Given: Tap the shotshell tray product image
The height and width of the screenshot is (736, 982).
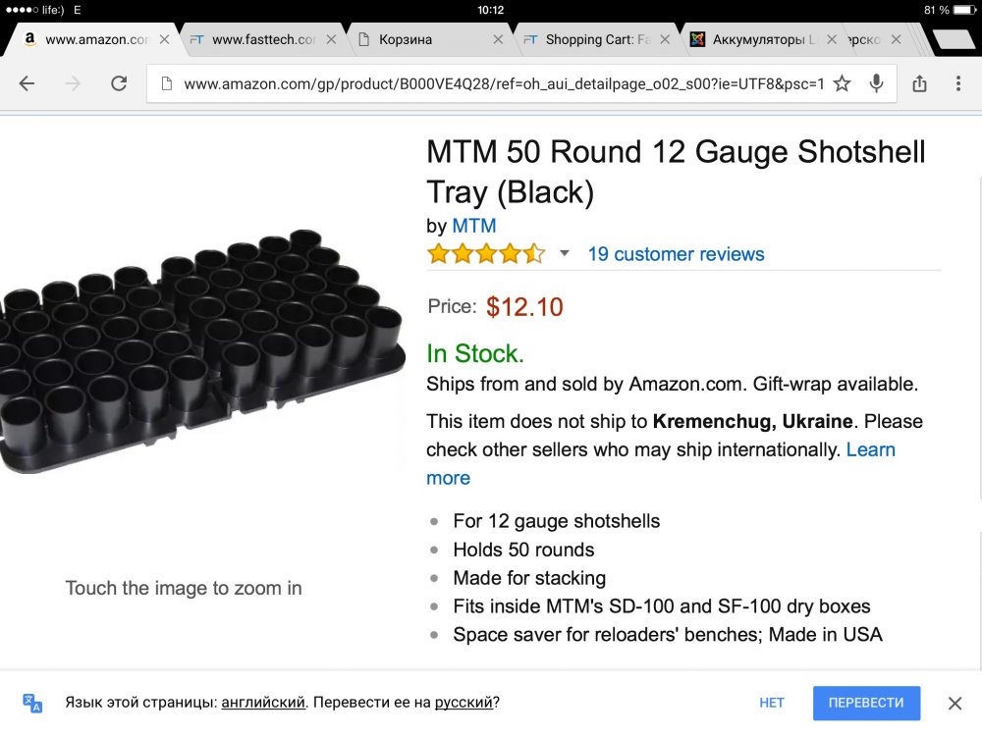Looking at the screenshot, I should tap(201, 353).
